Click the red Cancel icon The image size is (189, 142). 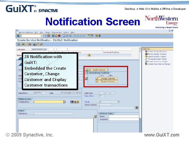click(59, 36)
